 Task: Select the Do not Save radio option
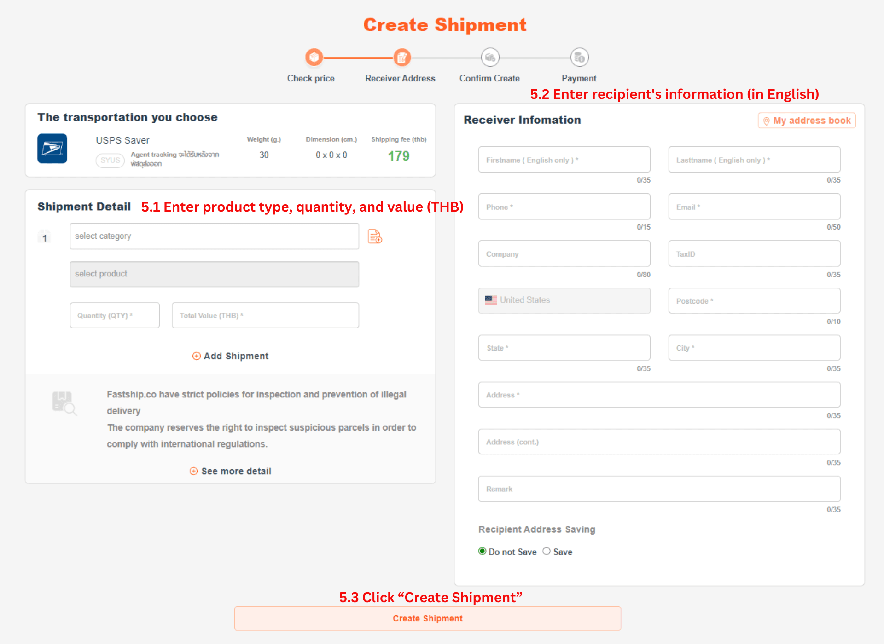tap(482, 551)
